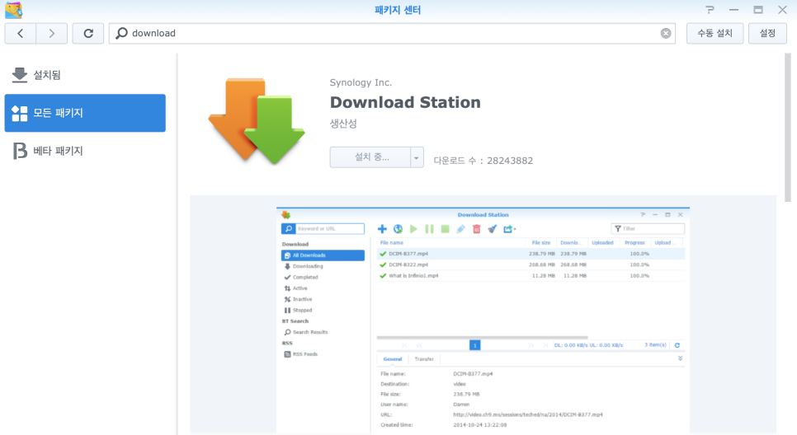The width and height of the screenshot is (797, 435).
Task: Click the Transfer tab in preview
Action: [424, 359]
